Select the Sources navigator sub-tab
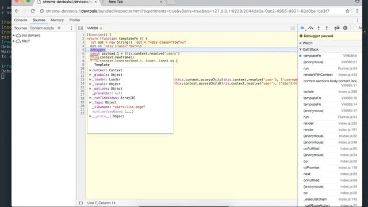The height and width of the screenshot is (207, 368). point(21,28)
